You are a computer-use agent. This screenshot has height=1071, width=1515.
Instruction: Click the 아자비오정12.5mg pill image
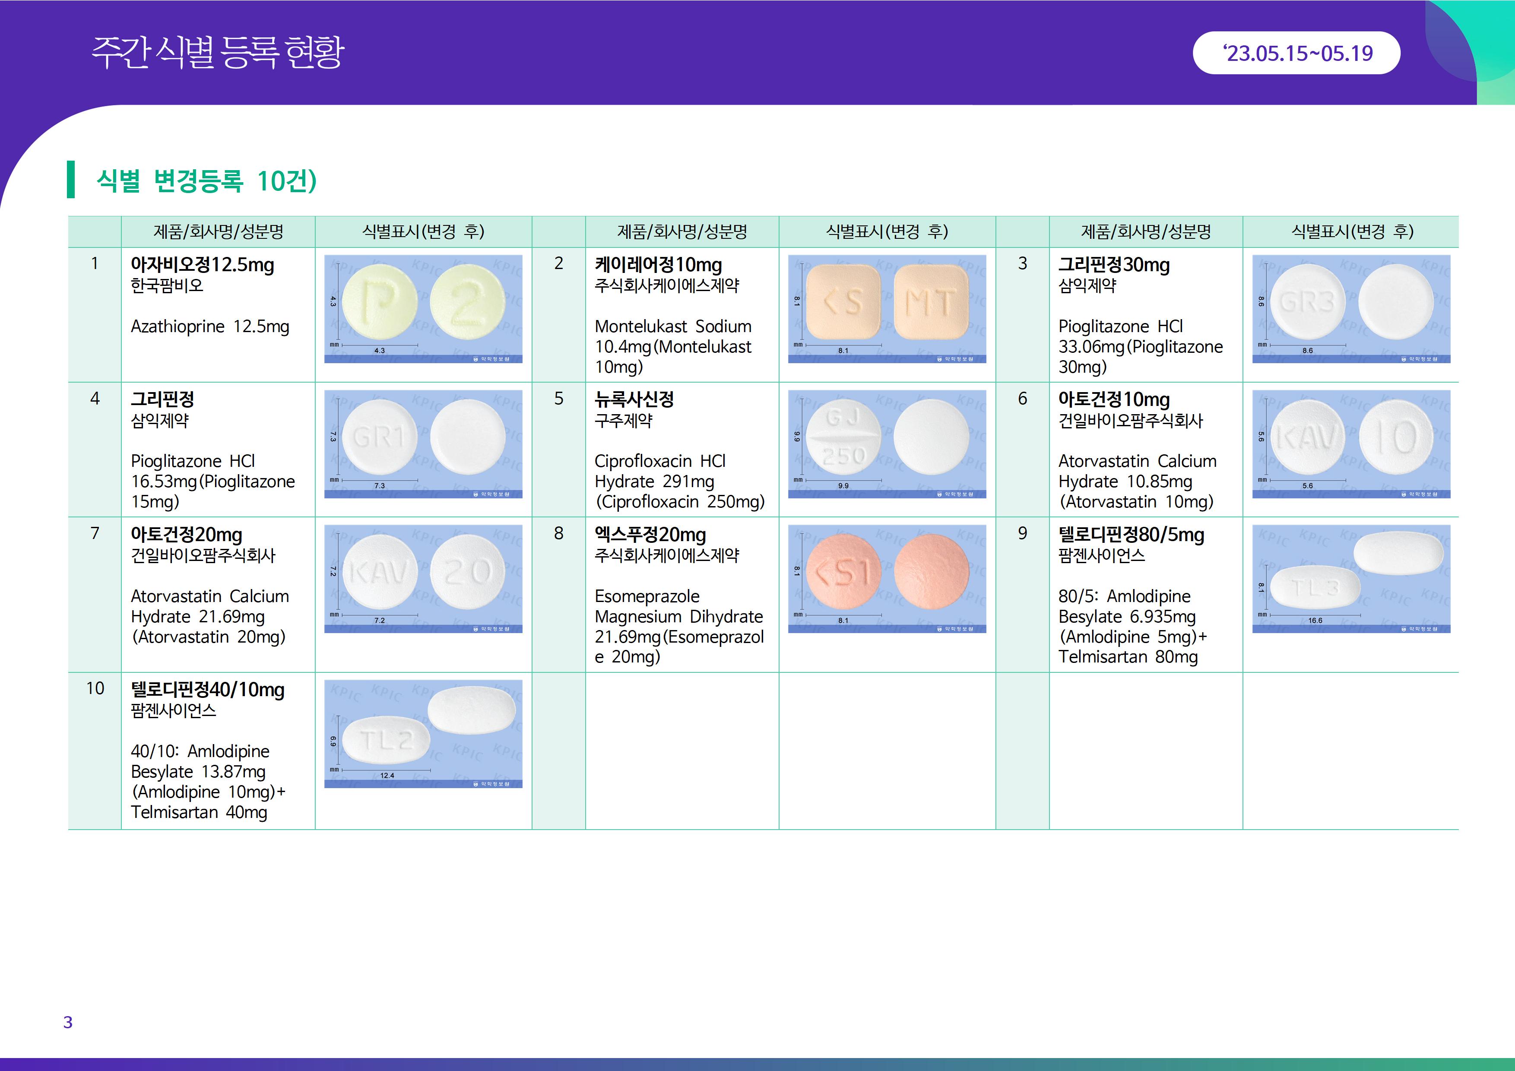[x=423, y=309]
